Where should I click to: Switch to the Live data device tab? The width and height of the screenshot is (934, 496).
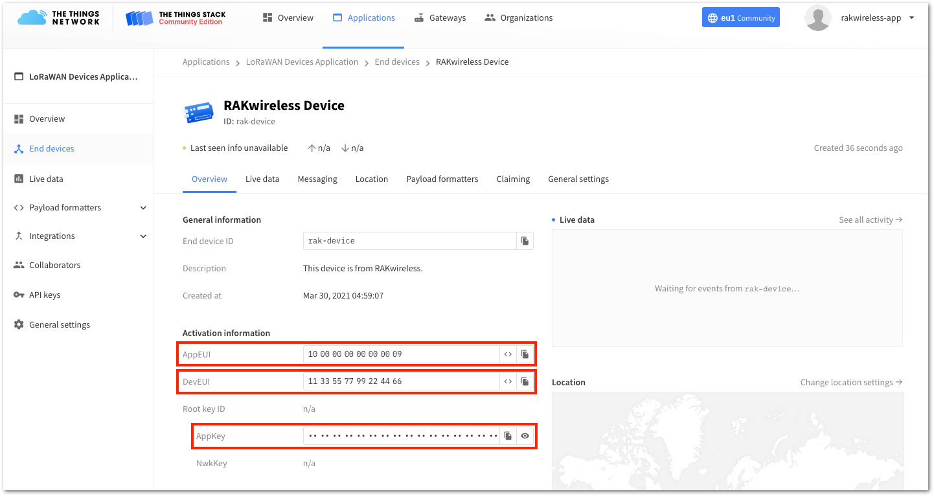[x=262, y=179]
